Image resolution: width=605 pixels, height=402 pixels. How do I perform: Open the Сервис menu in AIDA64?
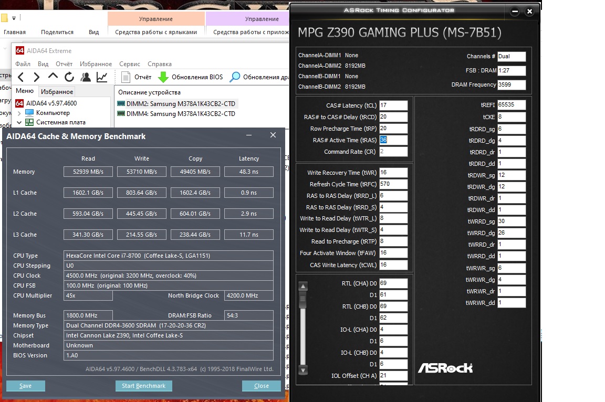130,64
